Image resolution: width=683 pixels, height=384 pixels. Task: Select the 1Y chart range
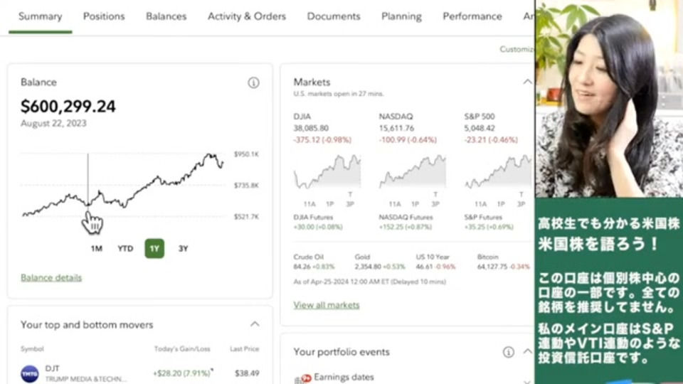(154, 248)
